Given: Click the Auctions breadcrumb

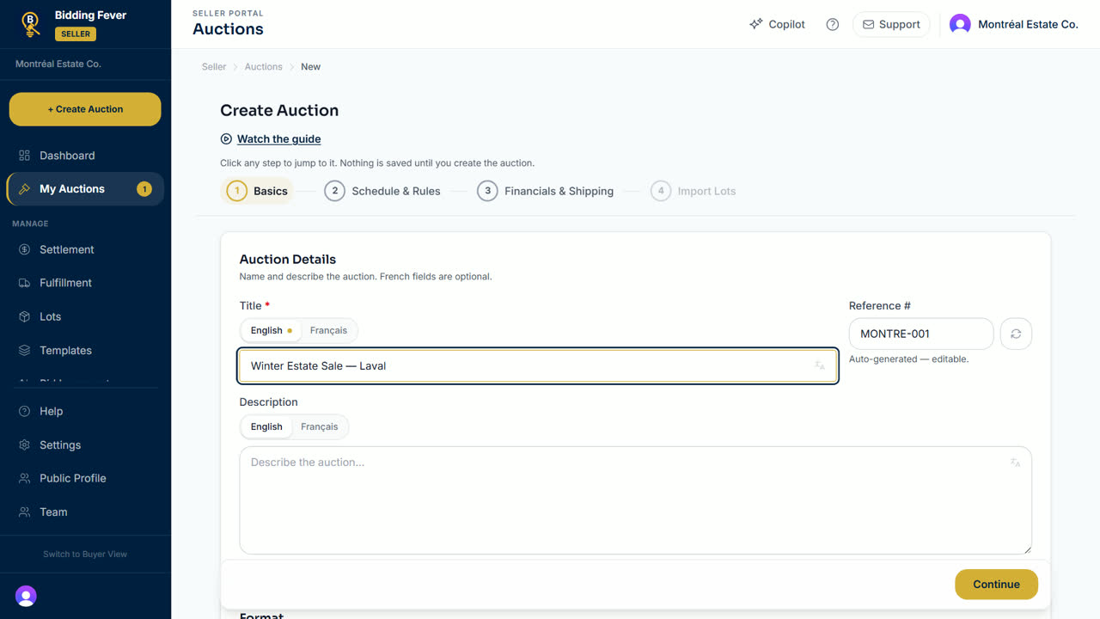Looking at the screenshot, I should [x=263, y=66].
